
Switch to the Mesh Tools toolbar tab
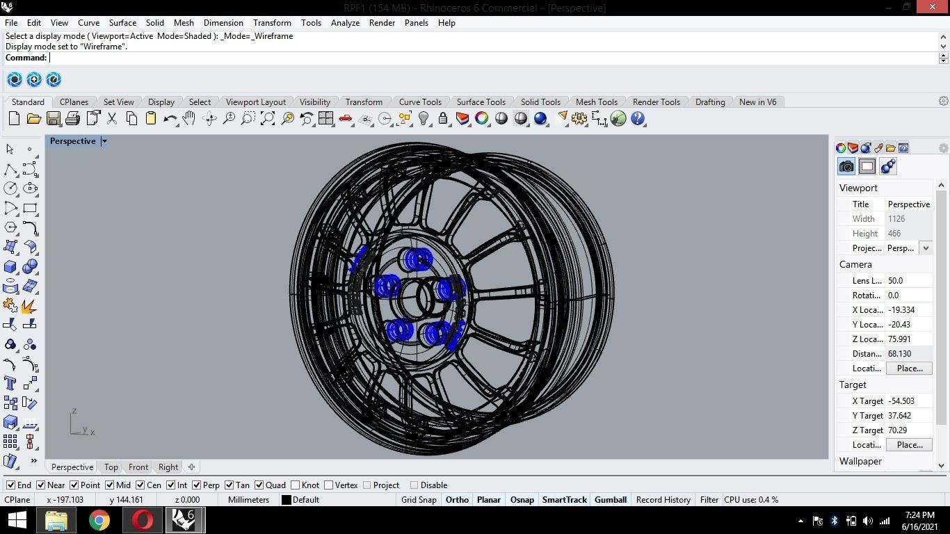(597, 102)
